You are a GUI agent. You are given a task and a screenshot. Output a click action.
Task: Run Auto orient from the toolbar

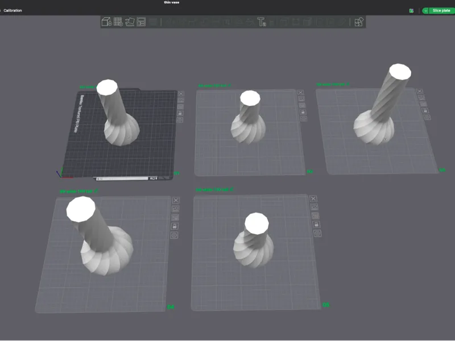[130, 22]
